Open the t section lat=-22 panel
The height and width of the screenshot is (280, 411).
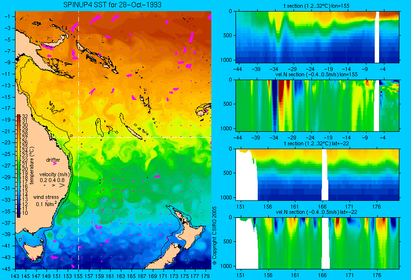pos(317,175)
